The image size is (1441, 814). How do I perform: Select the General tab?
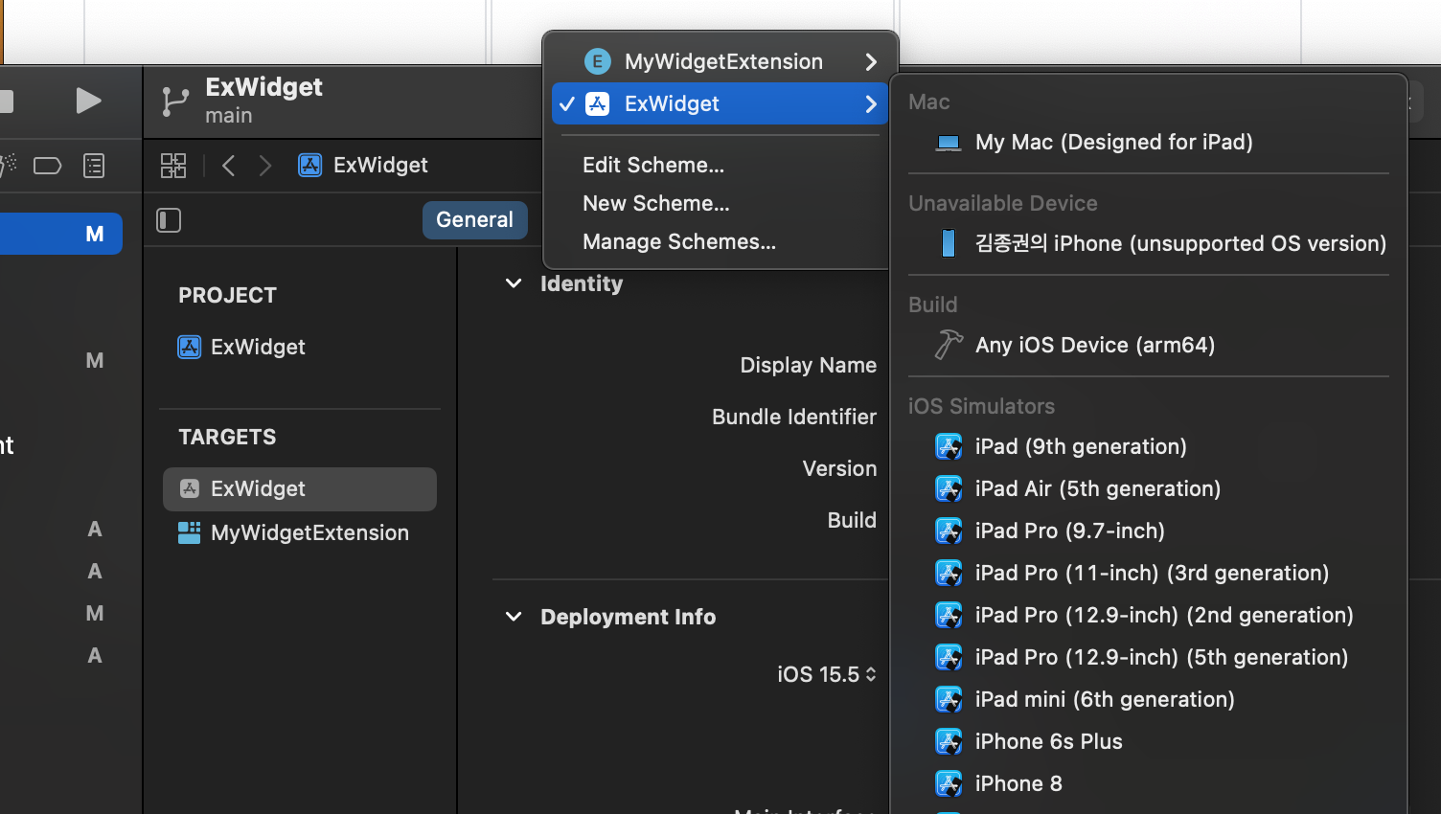tap(474, 219)
